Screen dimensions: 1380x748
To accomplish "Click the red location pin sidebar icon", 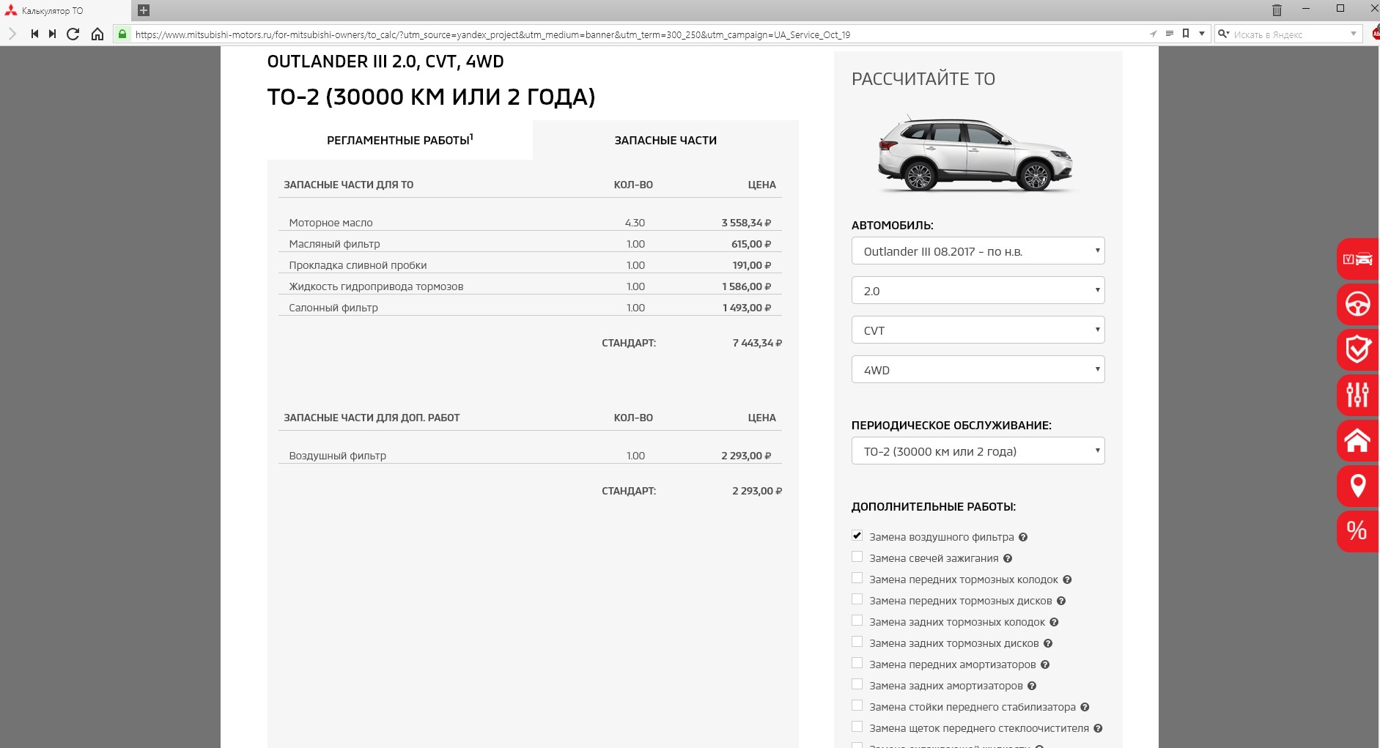I will tap(1357, 486).
